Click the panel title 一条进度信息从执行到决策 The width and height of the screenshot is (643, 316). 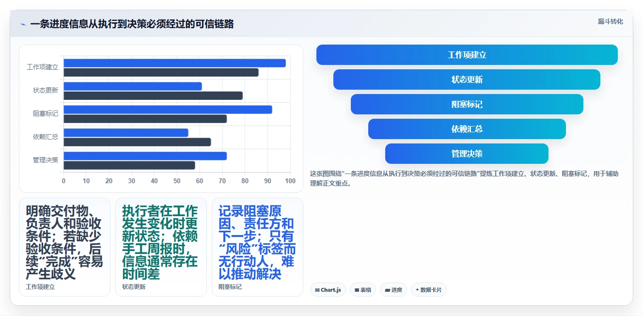point(132,24)
